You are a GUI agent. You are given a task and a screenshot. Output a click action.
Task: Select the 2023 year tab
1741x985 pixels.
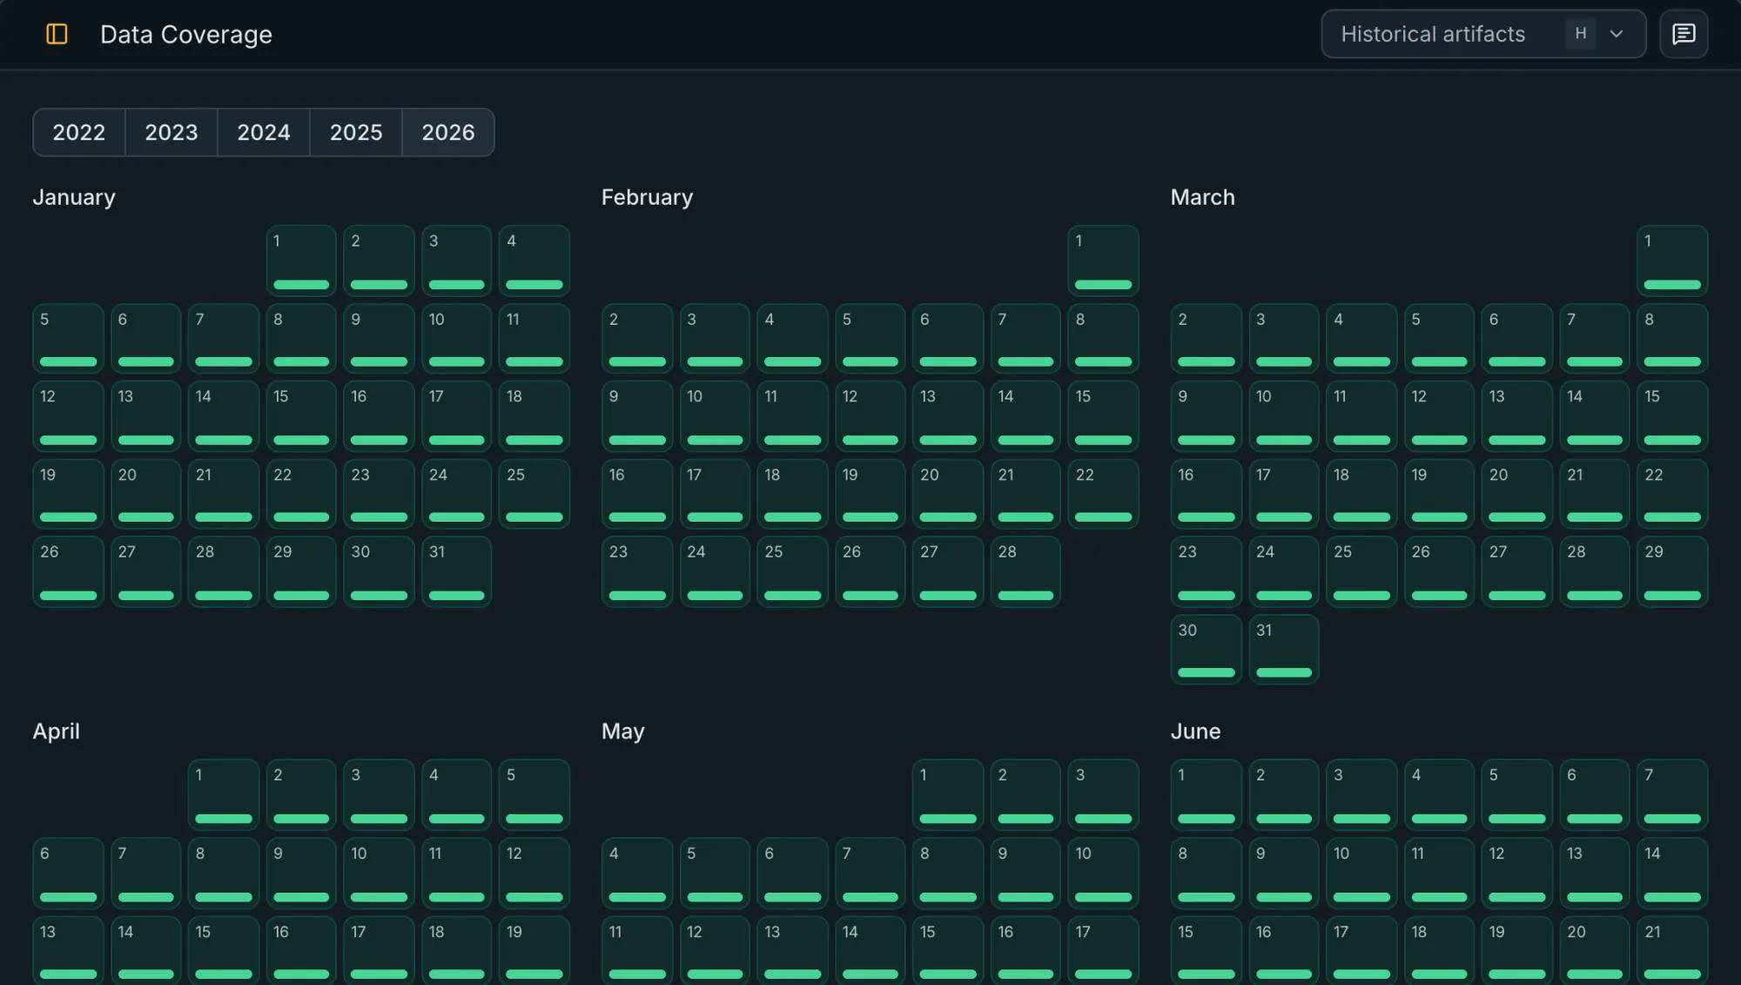tap(171, 132)
